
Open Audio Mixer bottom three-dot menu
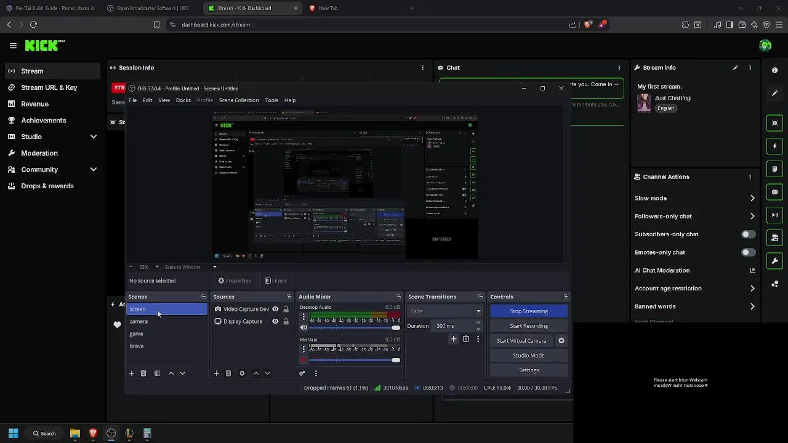tap(316, 373)
